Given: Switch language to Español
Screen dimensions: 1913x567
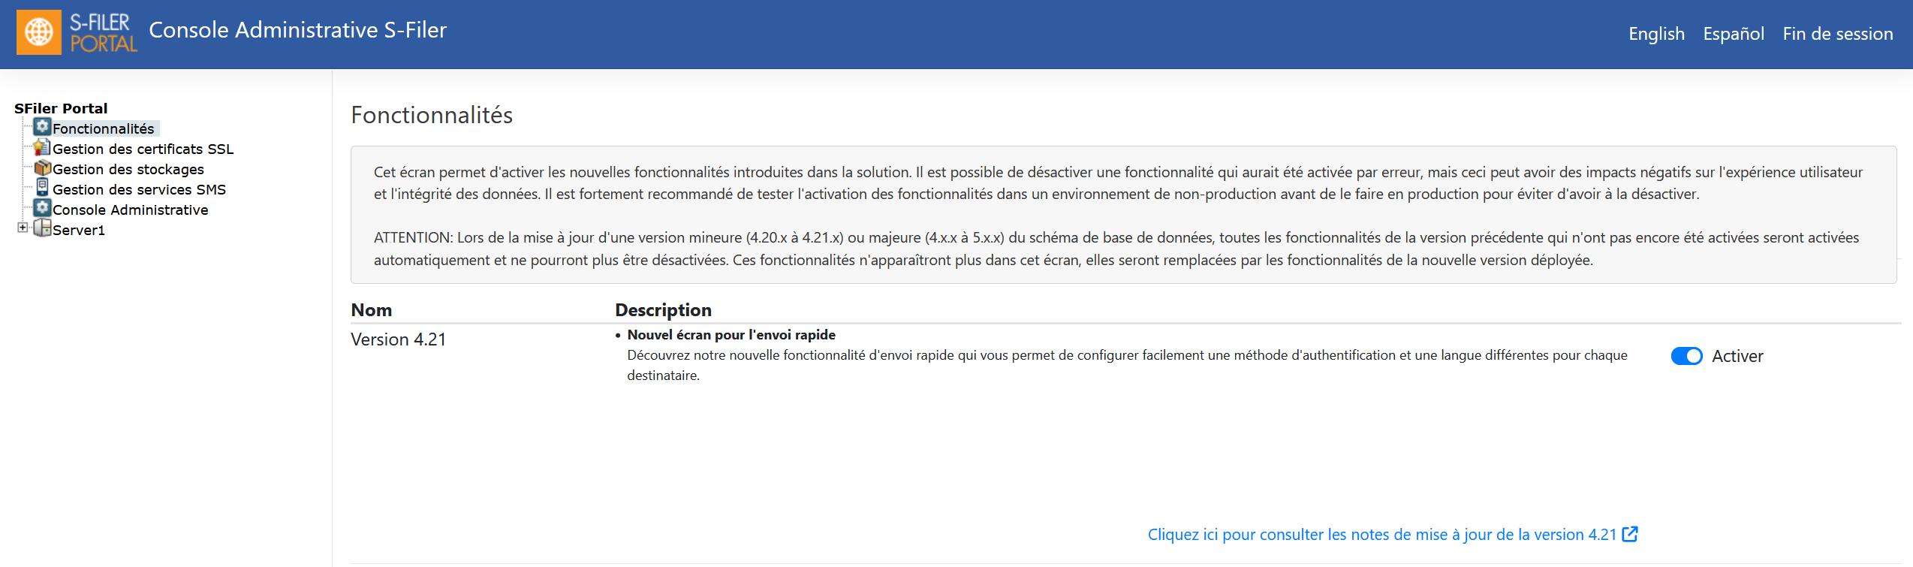Looking at the screenshot, I should tap(1734, 34).
